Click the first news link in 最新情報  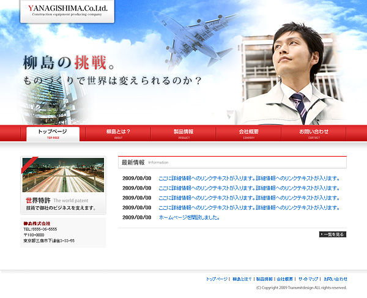248,179
